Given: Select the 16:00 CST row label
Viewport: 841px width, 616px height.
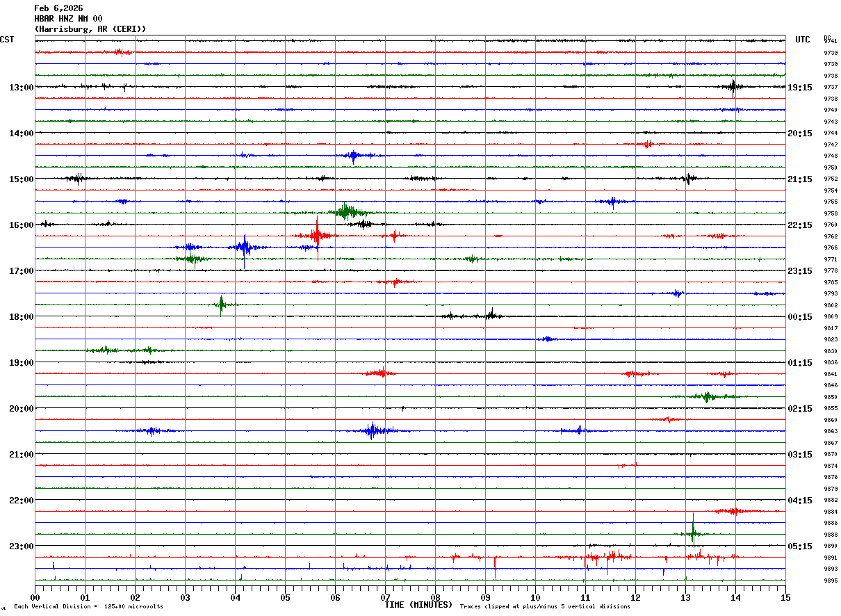Looking at the screenshot, I should tap(22, 225).
